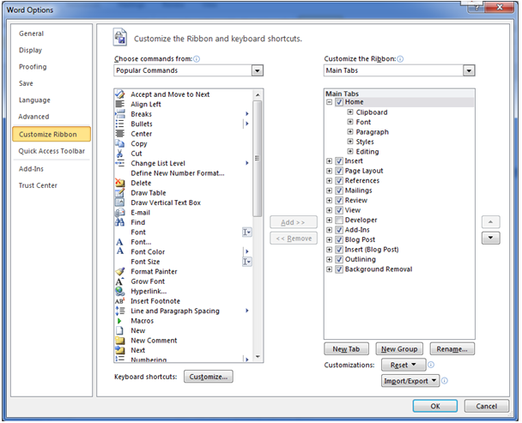Click the New document icon

click(x=120, y=330)
